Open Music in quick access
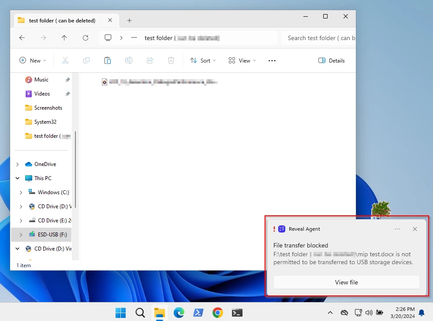433x321 pixels. pyautogui.click(x=41, y=80)
